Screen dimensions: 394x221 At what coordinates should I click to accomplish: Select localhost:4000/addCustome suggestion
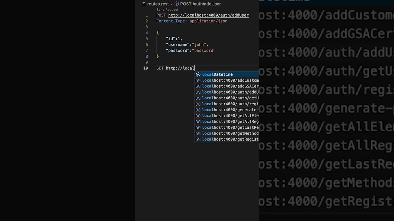pyautogui.click(x=227, y=80)
